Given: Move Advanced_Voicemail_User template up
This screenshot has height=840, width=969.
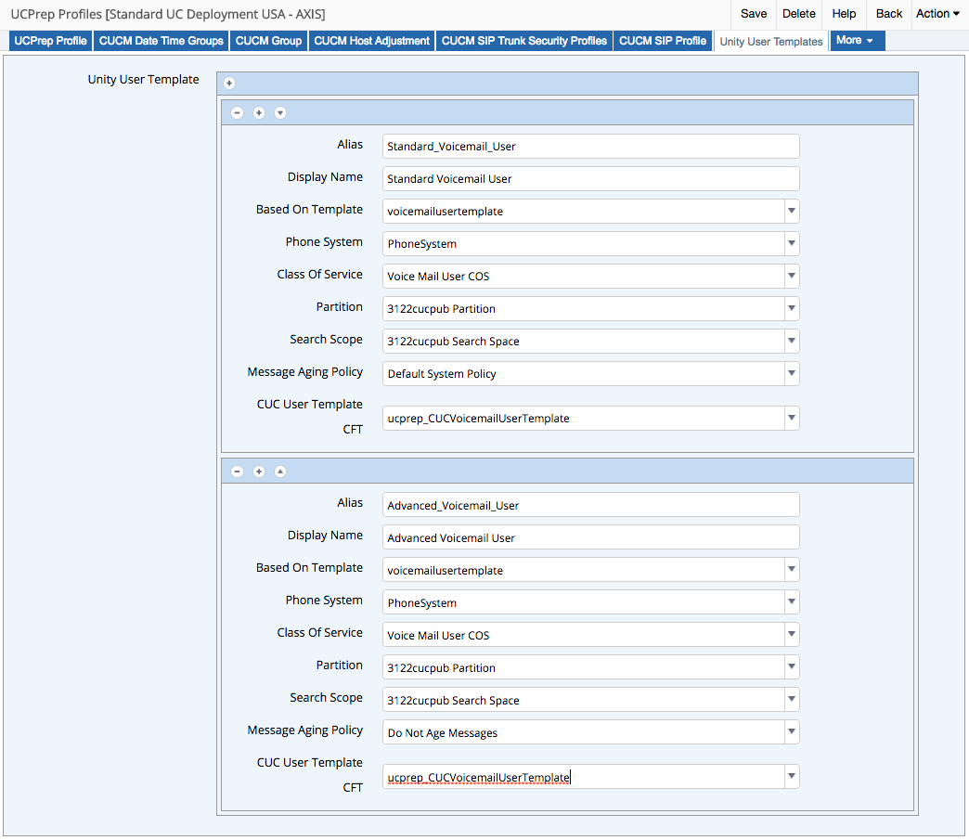Looking at the screenshot, I should pos(280,472).
